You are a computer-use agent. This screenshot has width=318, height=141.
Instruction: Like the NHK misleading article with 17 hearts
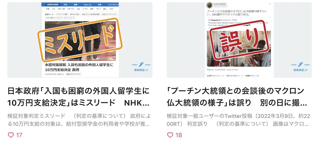click(x=11, y=135)
